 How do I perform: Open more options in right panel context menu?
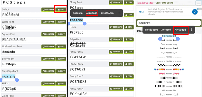(x=191, y=30)
